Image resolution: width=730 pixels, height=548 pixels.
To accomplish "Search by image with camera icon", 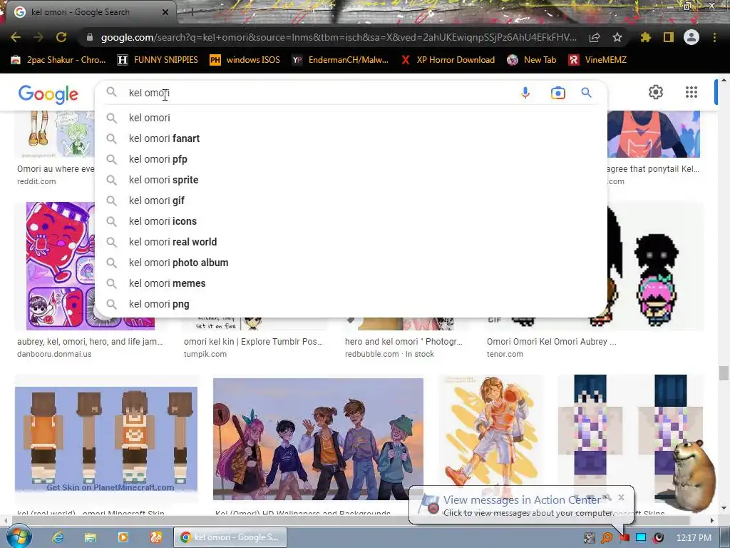I will [x=557, y=93].
